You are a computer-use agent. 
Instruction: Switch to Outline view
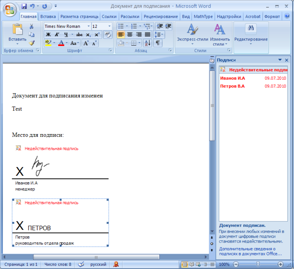[205, 264]
